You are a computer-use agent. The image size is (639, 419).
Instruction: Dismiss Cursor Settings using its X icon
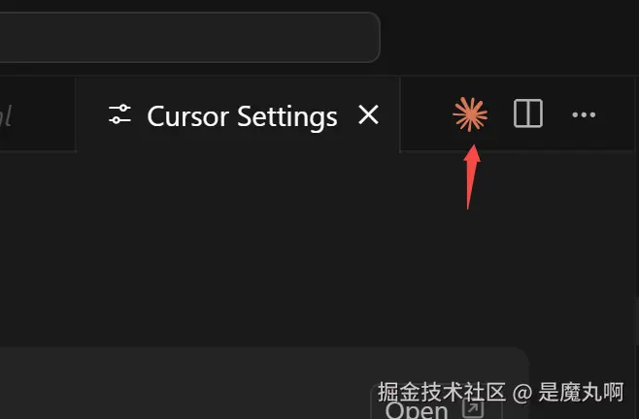[368, 114]
